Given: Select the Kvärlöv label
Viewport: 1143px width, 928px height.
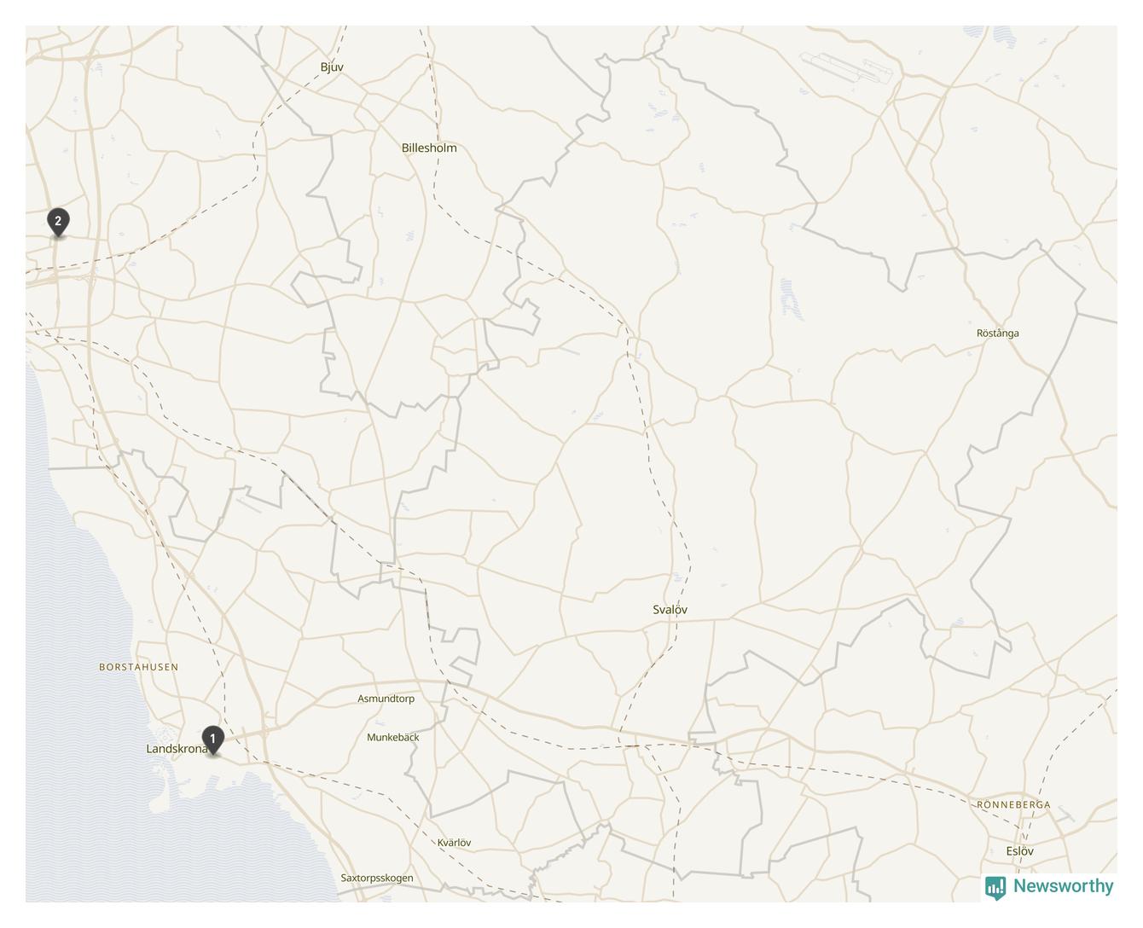Looking at the screenshot, I should (455, 843).
